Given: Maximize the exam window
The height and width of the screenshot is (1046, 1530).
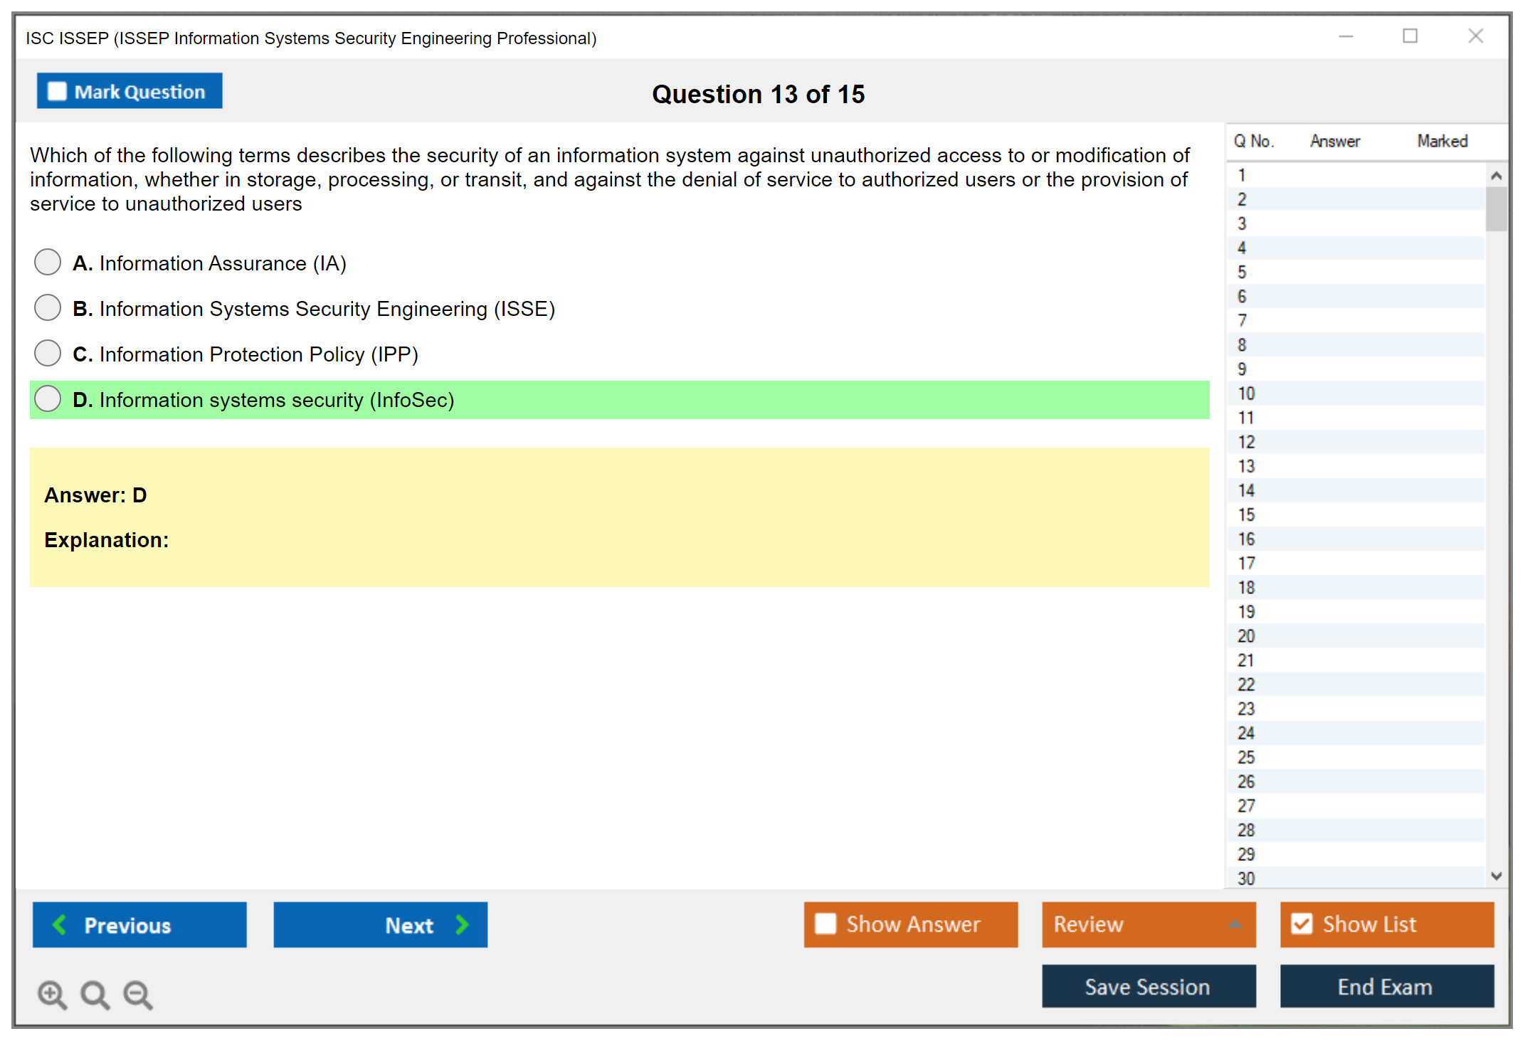Looking at the screenshot, I should (x=1410, y=36).
